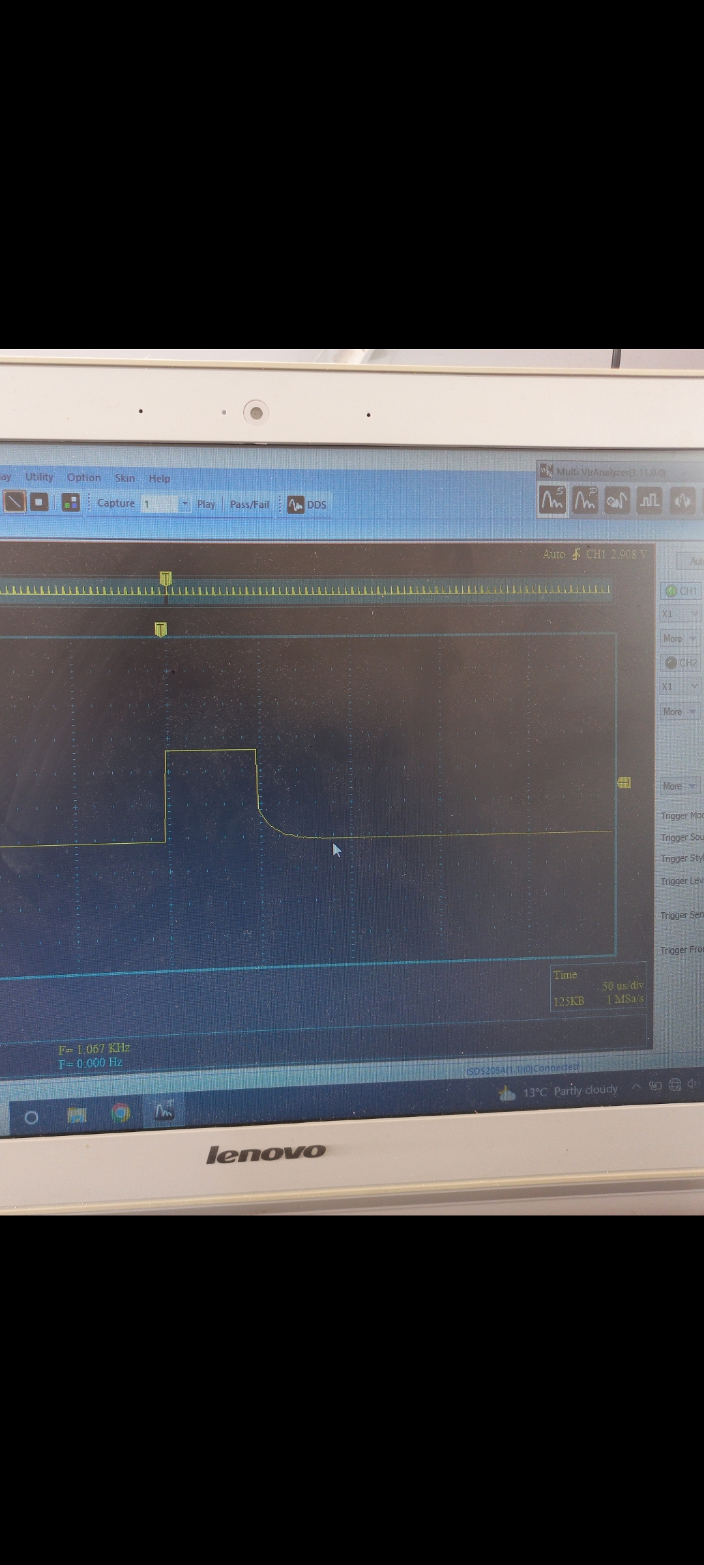Click the Multi VirAnalyzer taskbar icon

tap(164, 1110)
